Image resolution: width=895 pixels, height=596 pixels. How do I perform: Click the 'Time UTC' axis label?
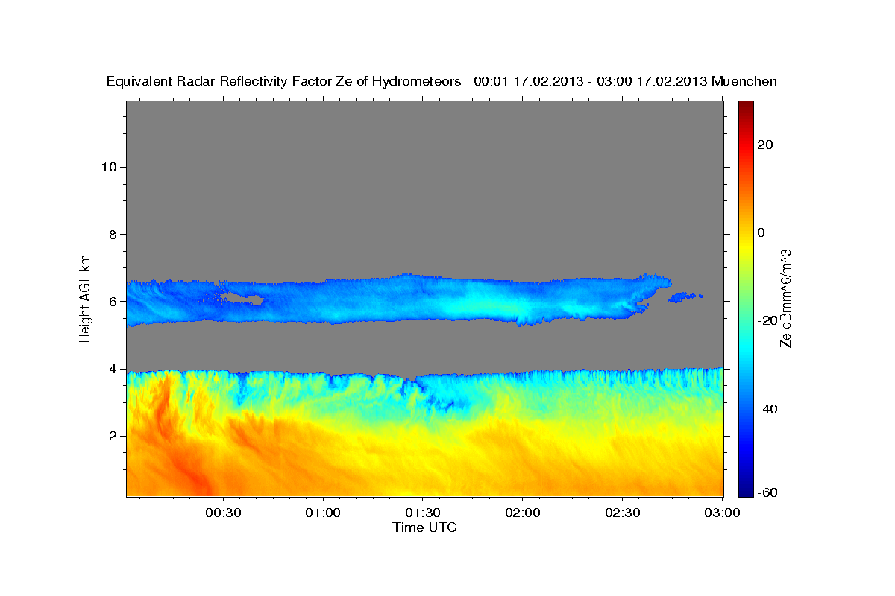(424, 527)
